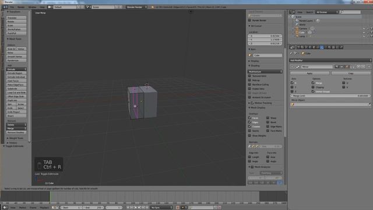Click the Subdivide button

16,89
